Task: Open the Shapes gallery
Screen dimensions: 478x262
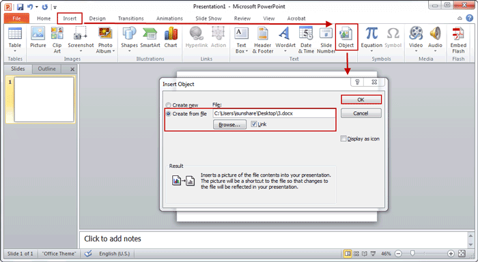Action: point(129,40)
